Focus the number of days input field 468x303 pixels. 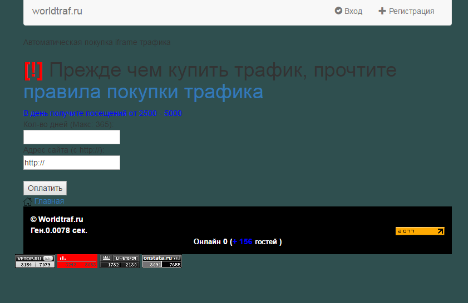[x=71, y=137]
